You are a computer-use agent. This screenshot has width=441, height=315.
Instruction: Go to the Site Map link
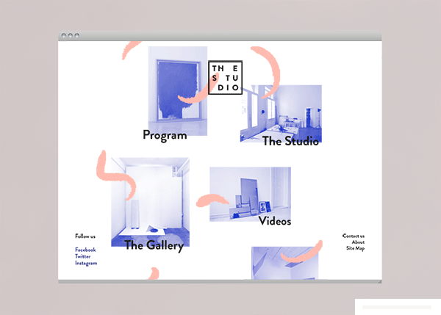tap(355, 248)
